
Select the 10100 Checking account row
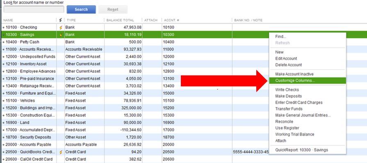pos(21,27)
